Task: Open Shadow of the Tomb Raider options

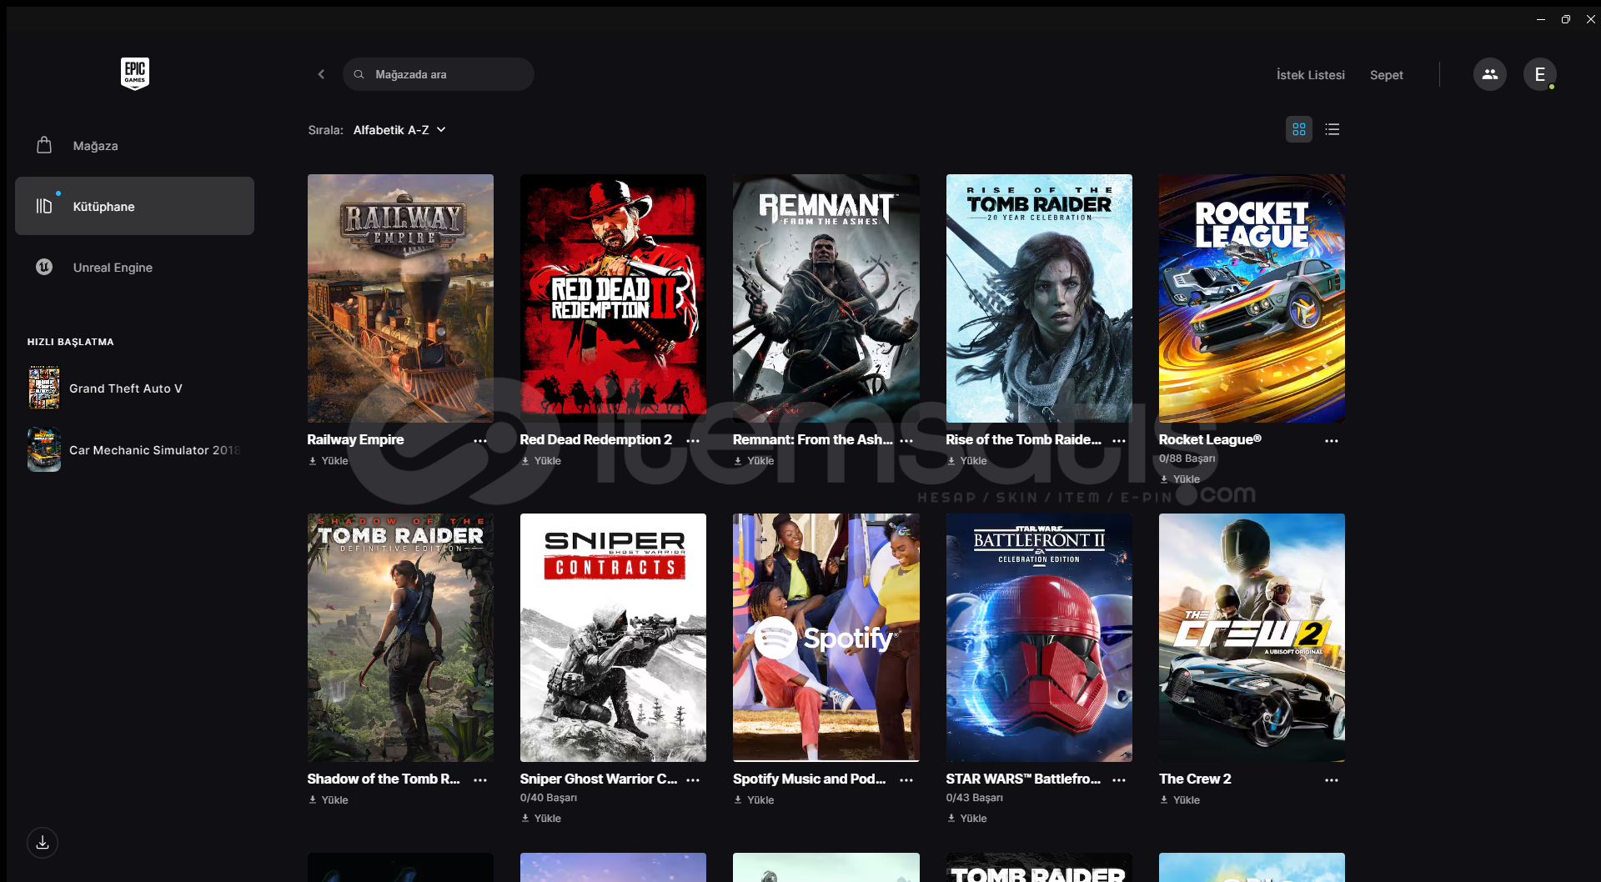Action: (x=480, y=779)
